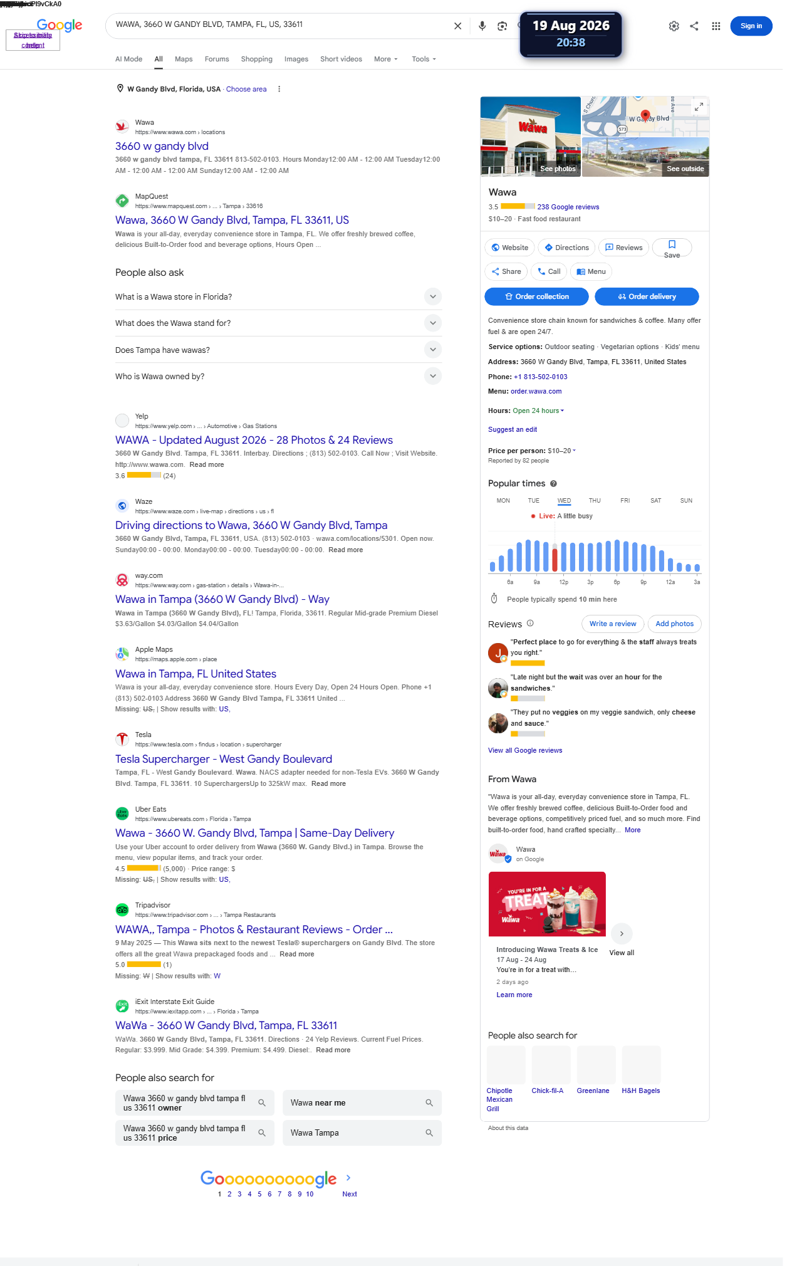792x1266 pixels.
Task: Click the 'Choose area' link
Action: (x=246, y=89)
